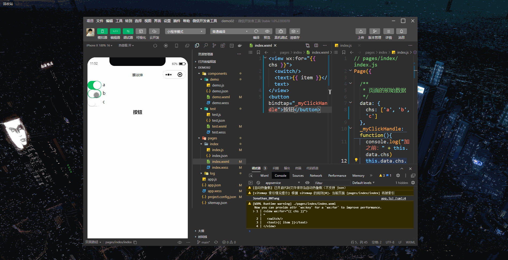Open the 详情 details panel
This screenshot has width=508, height=260.
(x=389, y=31)
